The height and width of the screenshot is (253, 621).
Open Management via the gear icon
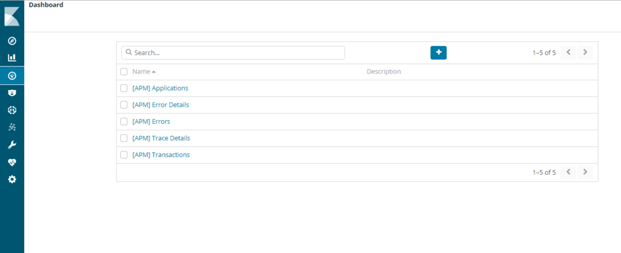[12, 180]
